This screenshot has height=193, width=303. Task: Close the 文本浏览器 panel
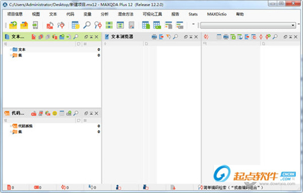pos(196,37)
